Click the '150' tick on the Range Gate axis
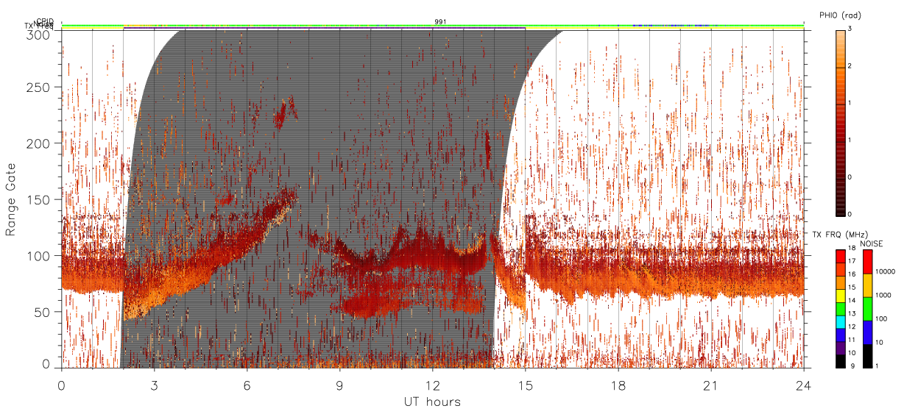904x417 pixels. click(x=39, y=199)
